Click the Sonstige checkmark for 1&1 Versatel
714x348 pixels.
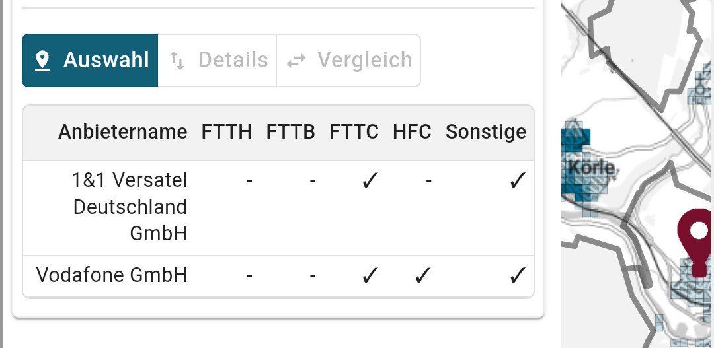point(518,181)
